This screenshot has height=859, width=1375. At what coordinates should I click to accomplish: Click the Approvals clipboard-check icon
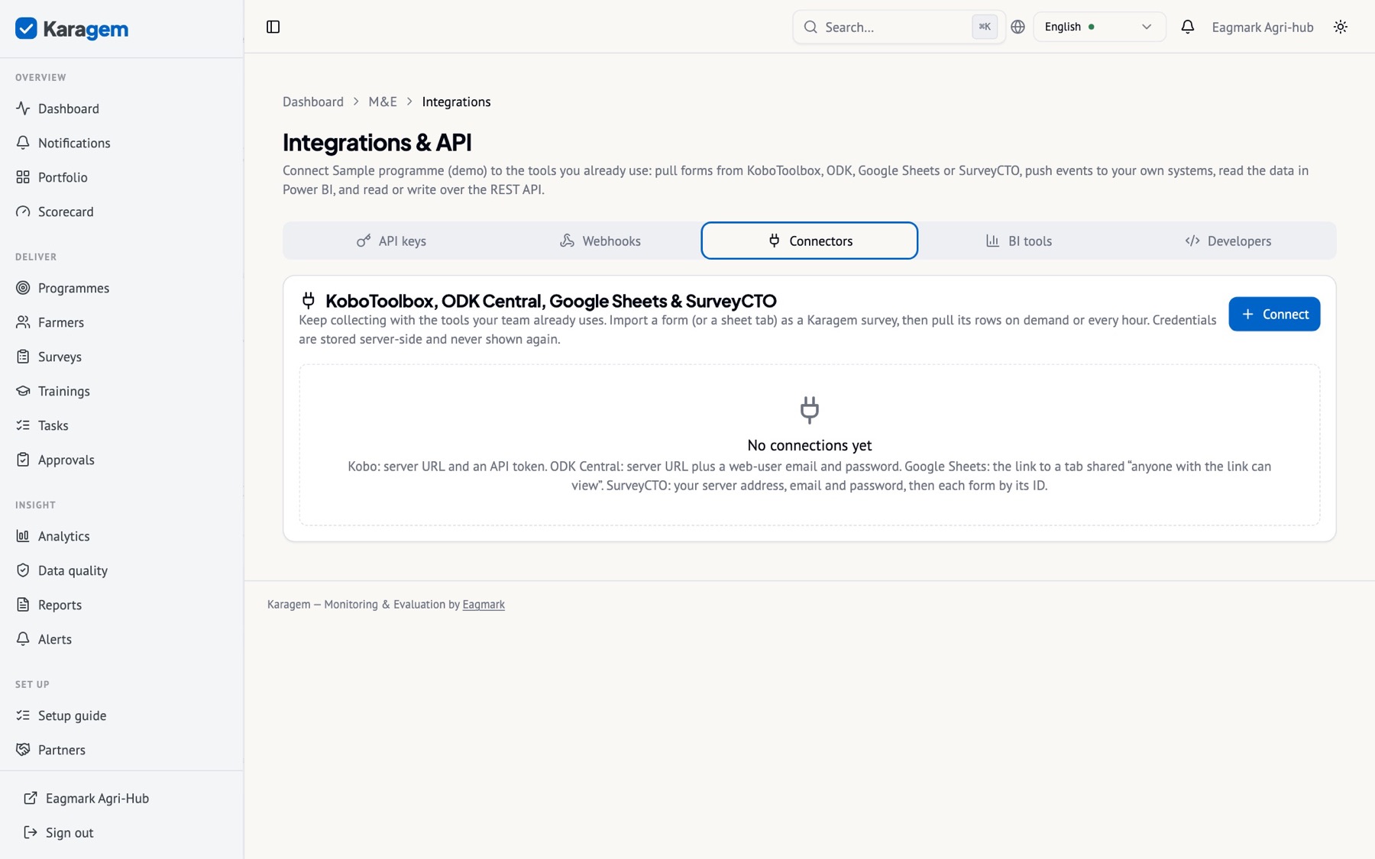[x=23, y=460]
